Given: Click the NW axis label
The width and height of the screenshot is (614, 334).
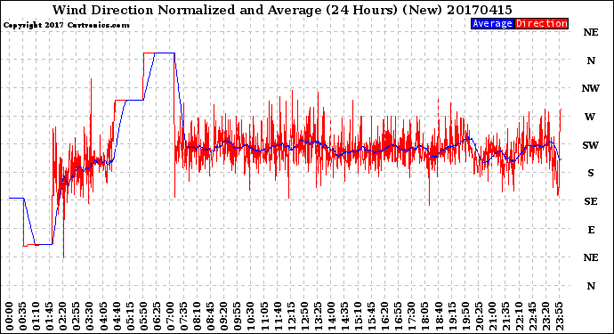Looking at the screenshot, I should tap(591, 88).
